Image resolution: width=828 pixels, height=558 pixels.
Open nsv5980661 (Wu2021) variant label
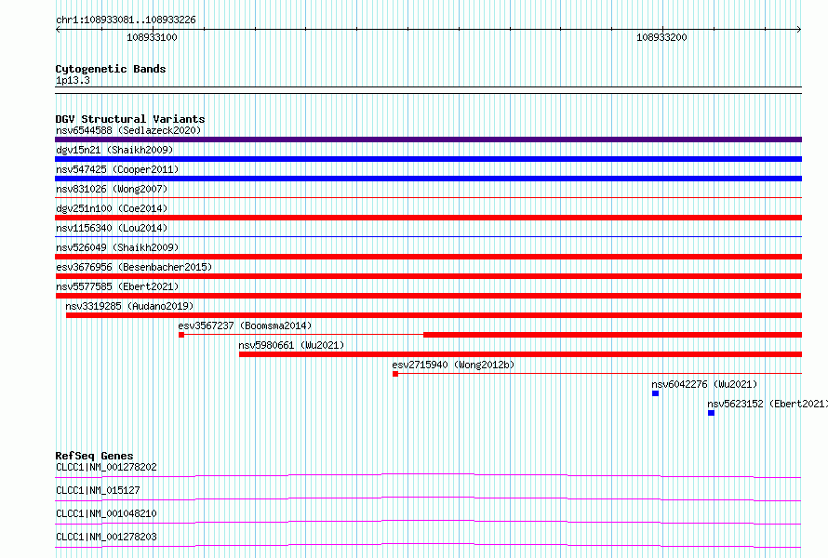pos(291,345)
